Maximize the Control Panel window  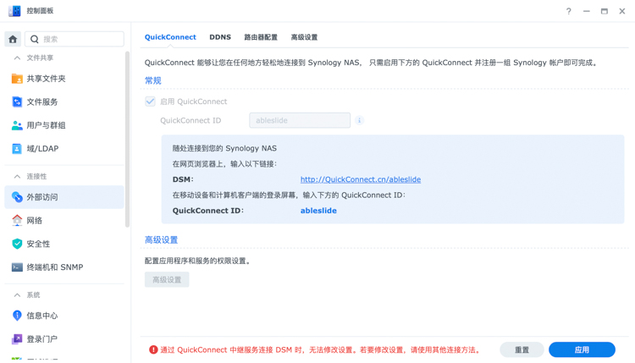point(605,11)
